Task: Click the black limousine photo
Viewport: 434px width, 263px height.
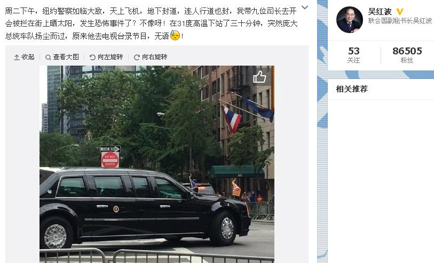Action: click(x=157, y=164)
